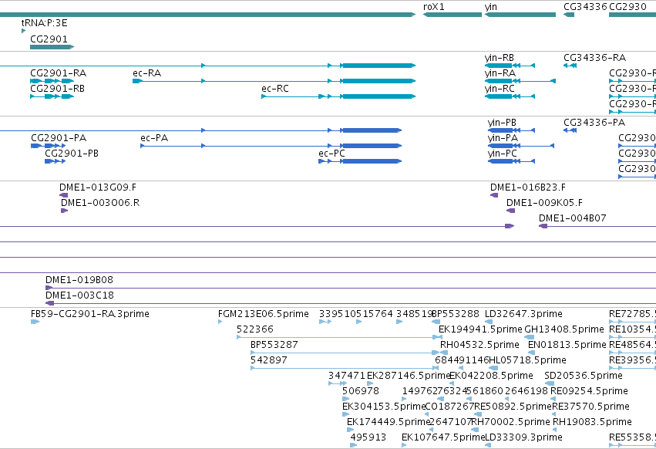Click EST RE50892.5prime

click(x=477, y=414)
